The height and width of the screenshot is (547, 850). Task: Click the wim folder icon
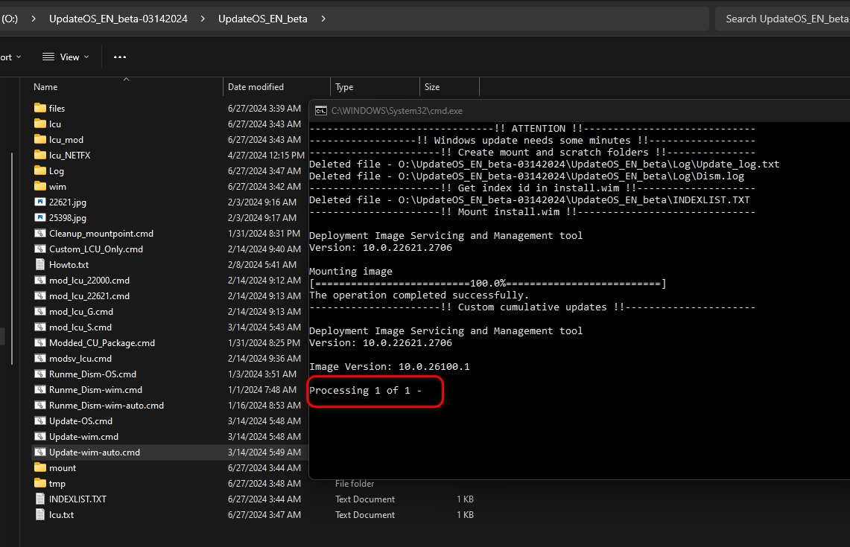coord(40,186)
